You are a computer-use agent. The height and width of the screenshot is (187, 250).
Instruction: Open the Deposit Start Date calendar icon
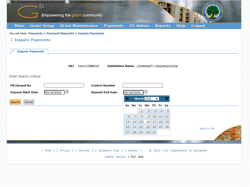point(67,92)
